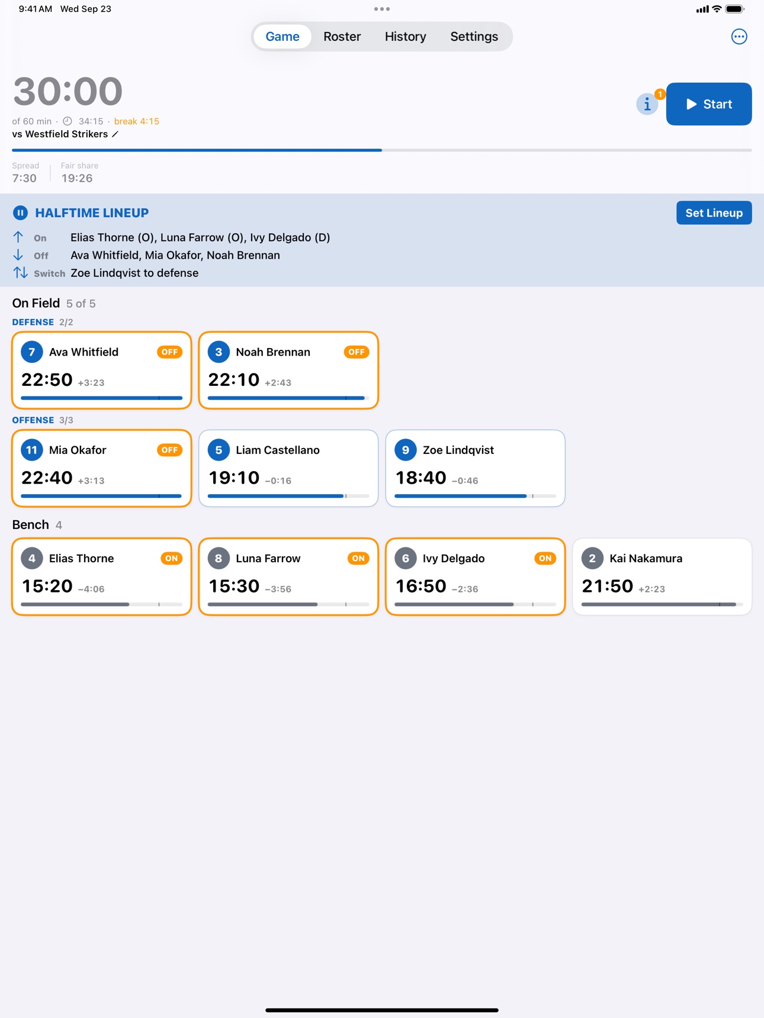Open the info alerts icon
Viewport: 764px width, 1018px height.
pyautogui.click(x=647, y=105)
